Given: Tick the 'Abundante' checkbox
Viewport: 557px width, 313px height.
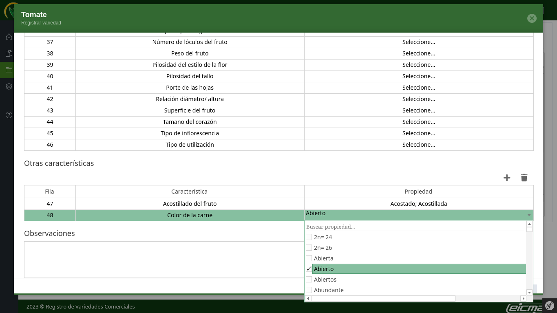Looking at the screenshot, I should click(309, 290).
